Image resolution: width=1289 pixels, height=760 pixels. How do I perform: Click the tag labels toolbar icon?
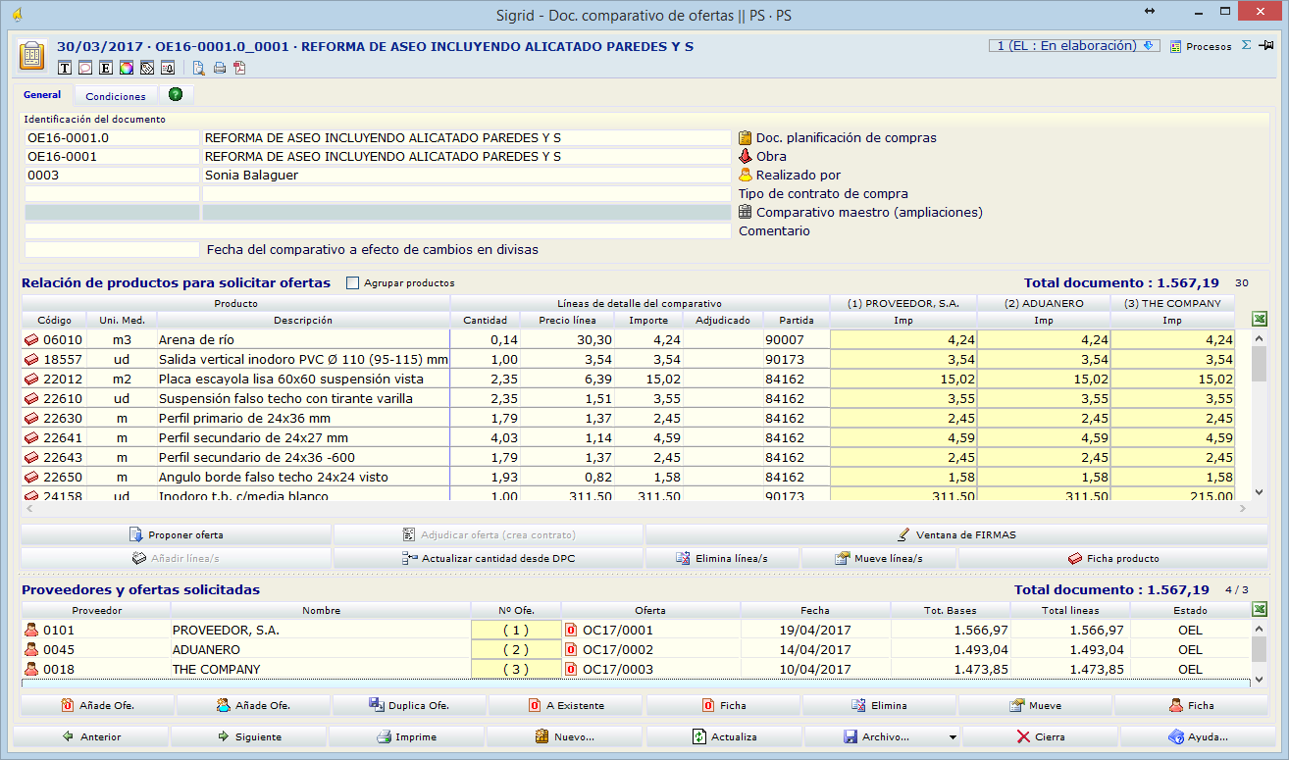coord(146,68)
